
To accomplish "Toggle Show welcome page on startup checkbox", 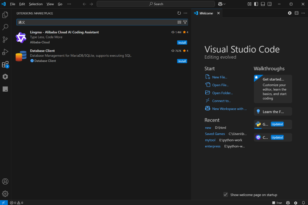I will (x=226, y=195).
